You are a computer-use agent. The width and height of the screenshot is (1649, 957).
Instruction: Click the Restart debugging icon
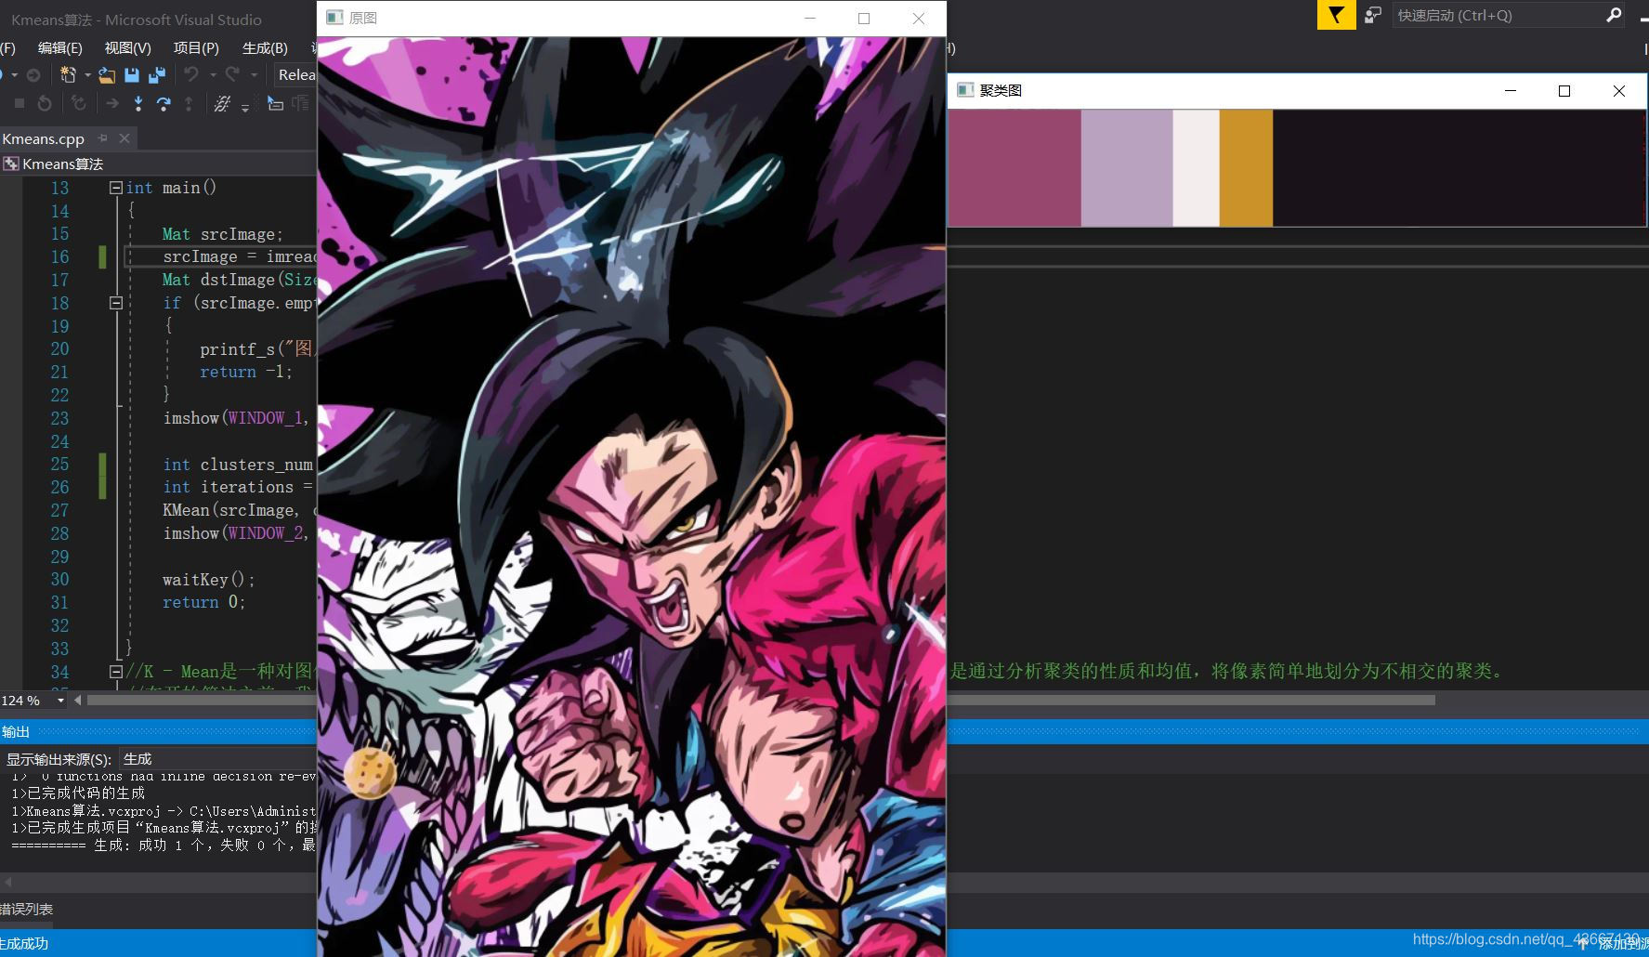click(x=45, y=103)
